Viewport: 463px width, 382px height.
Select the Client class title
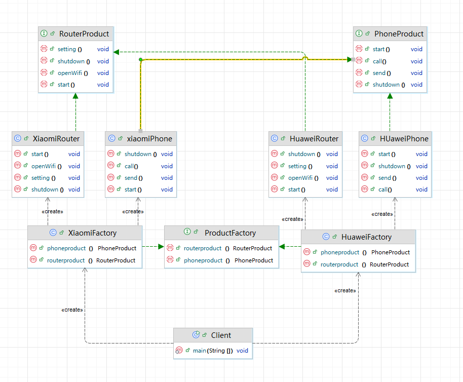tap(221, 335)
